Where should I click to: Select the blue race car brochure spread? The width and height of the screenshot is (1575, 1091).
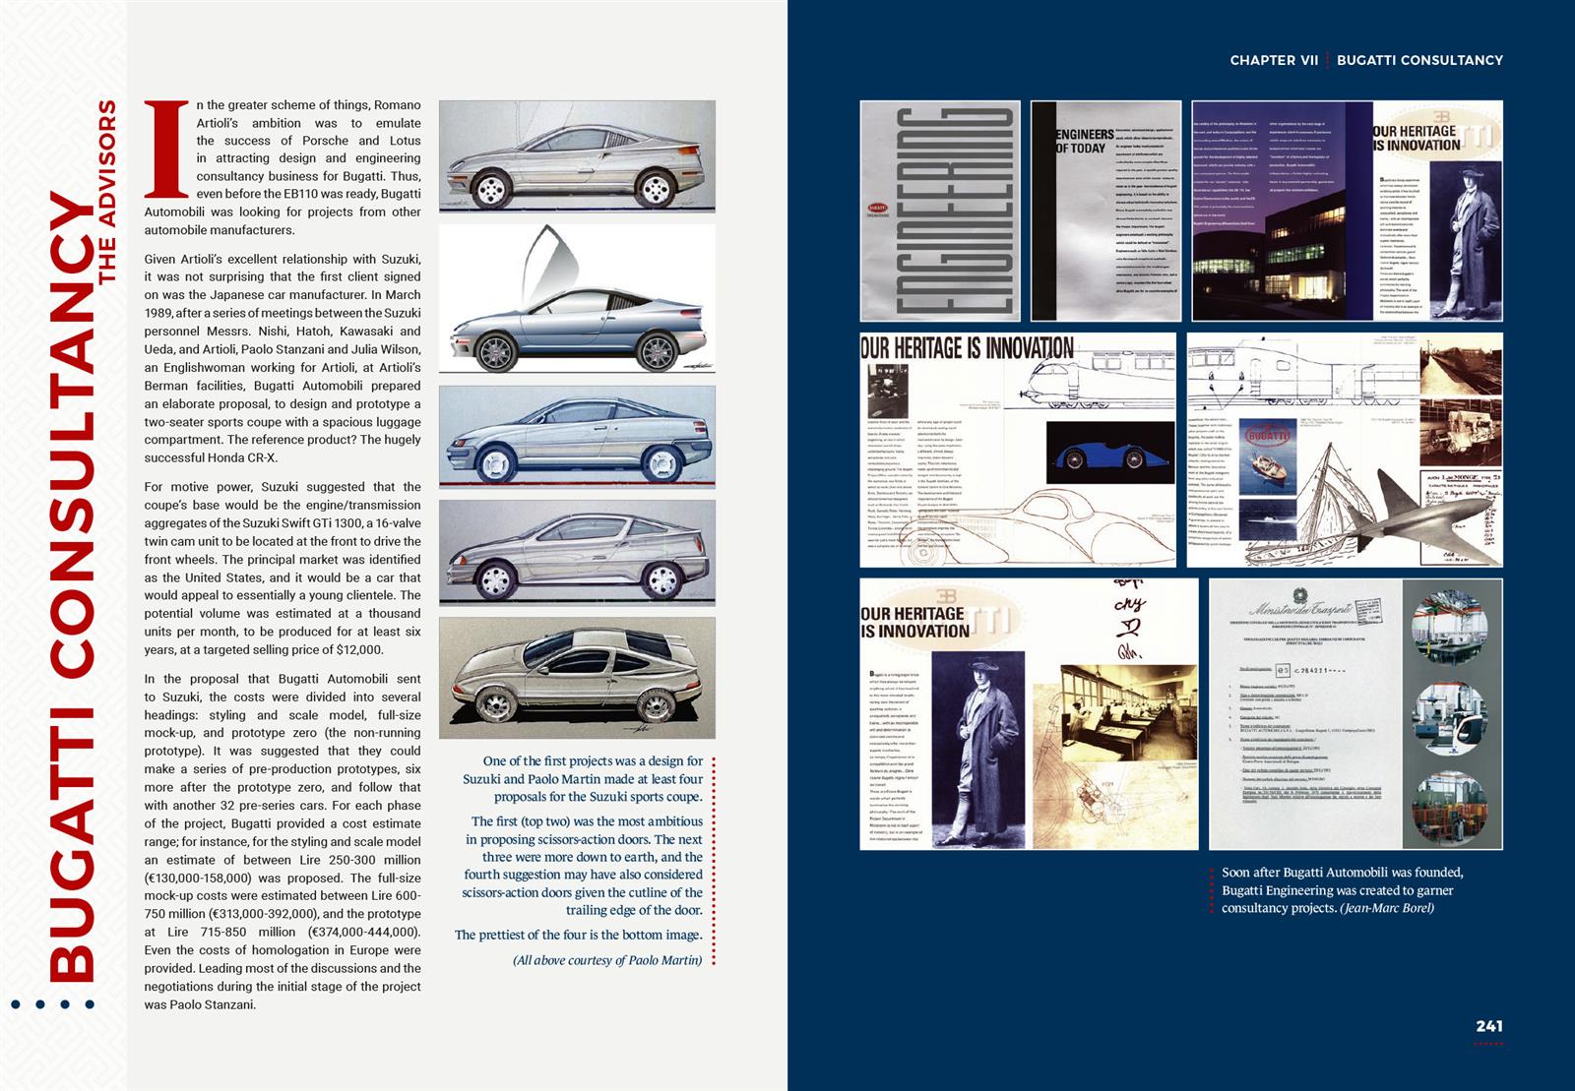tap(1018, 450)
